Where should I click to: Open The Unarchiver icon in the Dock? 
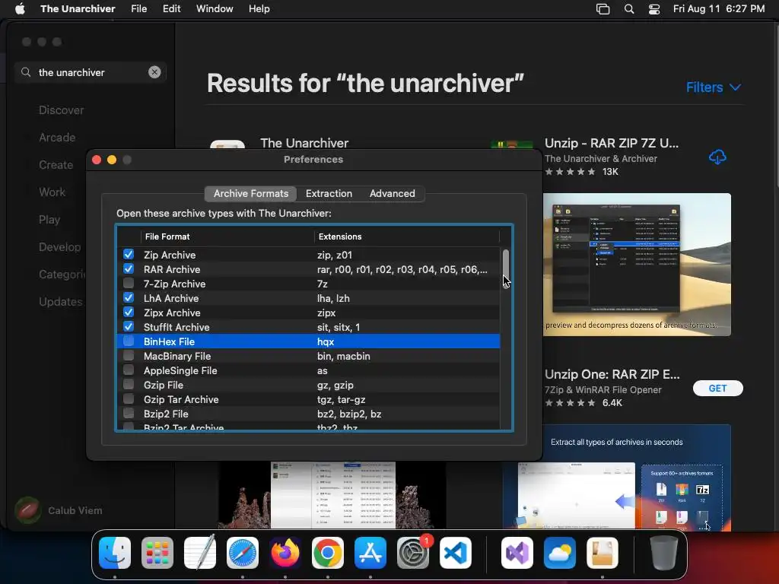[603, 553]
